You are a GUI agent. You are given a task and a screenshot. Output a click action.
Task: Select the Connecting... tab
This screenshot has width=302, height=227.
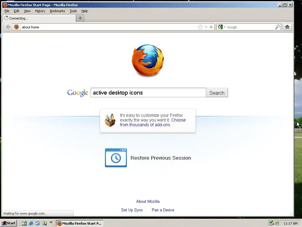tap(39, 18)
